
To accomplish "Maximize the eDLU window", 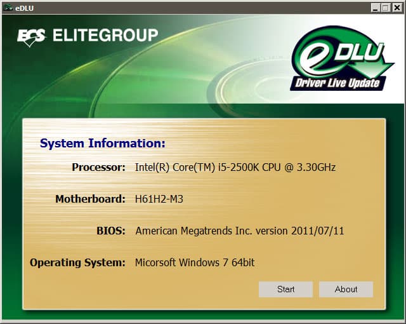I will point(386,8).
